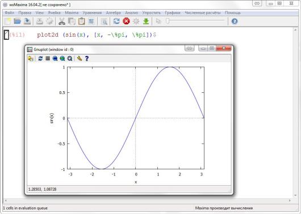This screenshot has width=301, height=214.
Task: Cut selection with the scissors icon
Action: 62,22
